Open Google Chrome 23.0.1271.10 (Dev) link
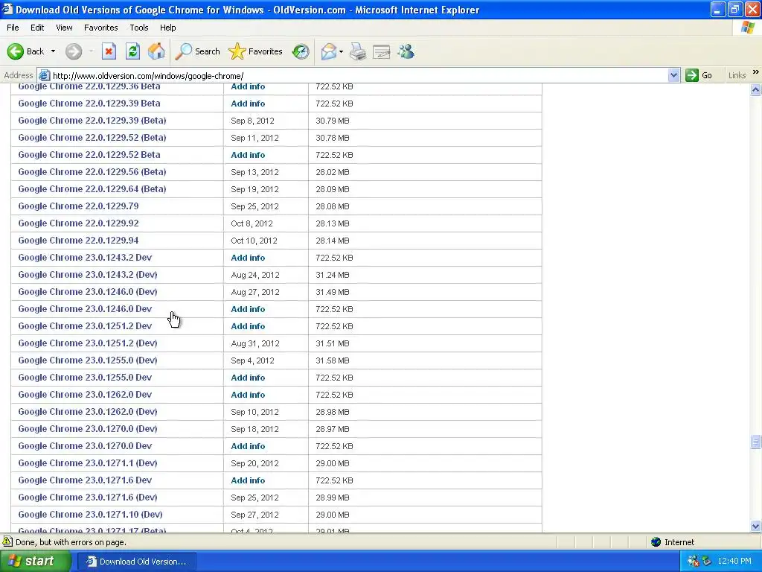 (90, 515)
